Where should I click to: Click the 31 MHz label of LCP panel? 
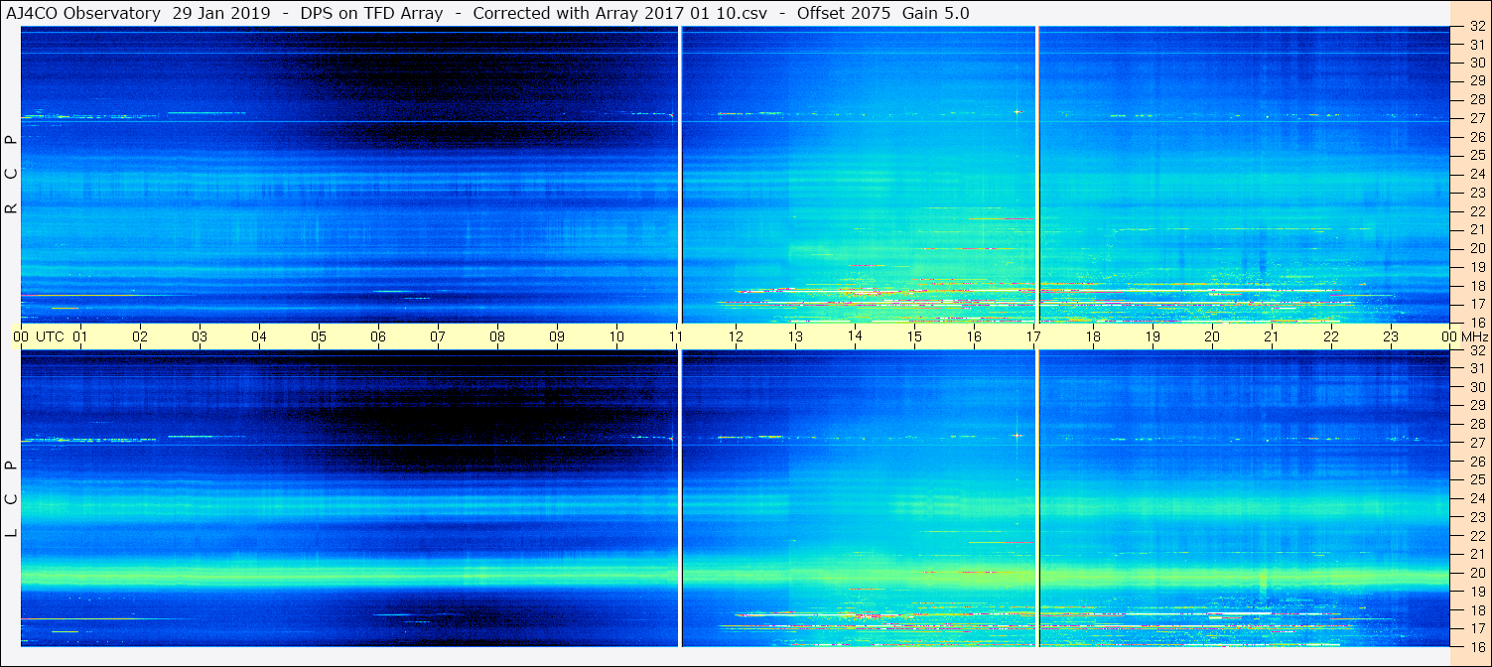1477,368
